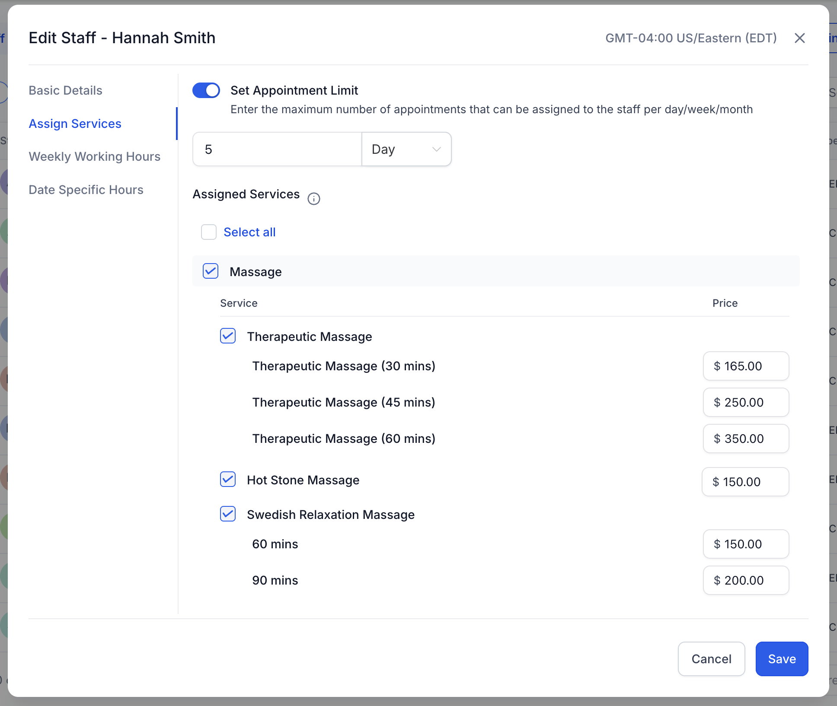837x706 pixels.
Task: Edit the 90 mins price field
Action: click(x=746, y=580)
